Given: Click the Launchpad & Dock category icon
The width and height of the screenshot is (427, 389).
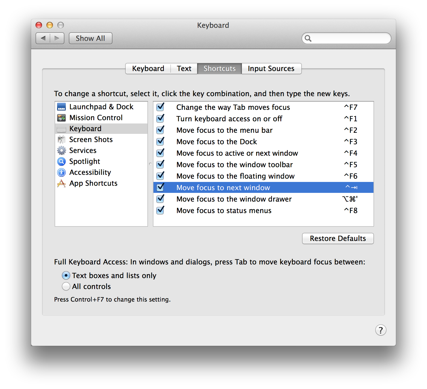Looking at the screenshot, I should 61,107.
